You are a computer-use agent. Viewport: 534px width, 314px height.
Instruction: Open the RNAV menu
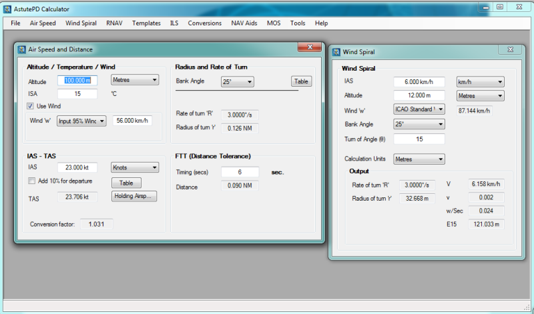(x=114, y=23)
